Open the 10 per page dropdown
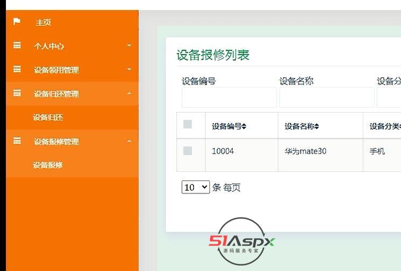 [196, 187]
